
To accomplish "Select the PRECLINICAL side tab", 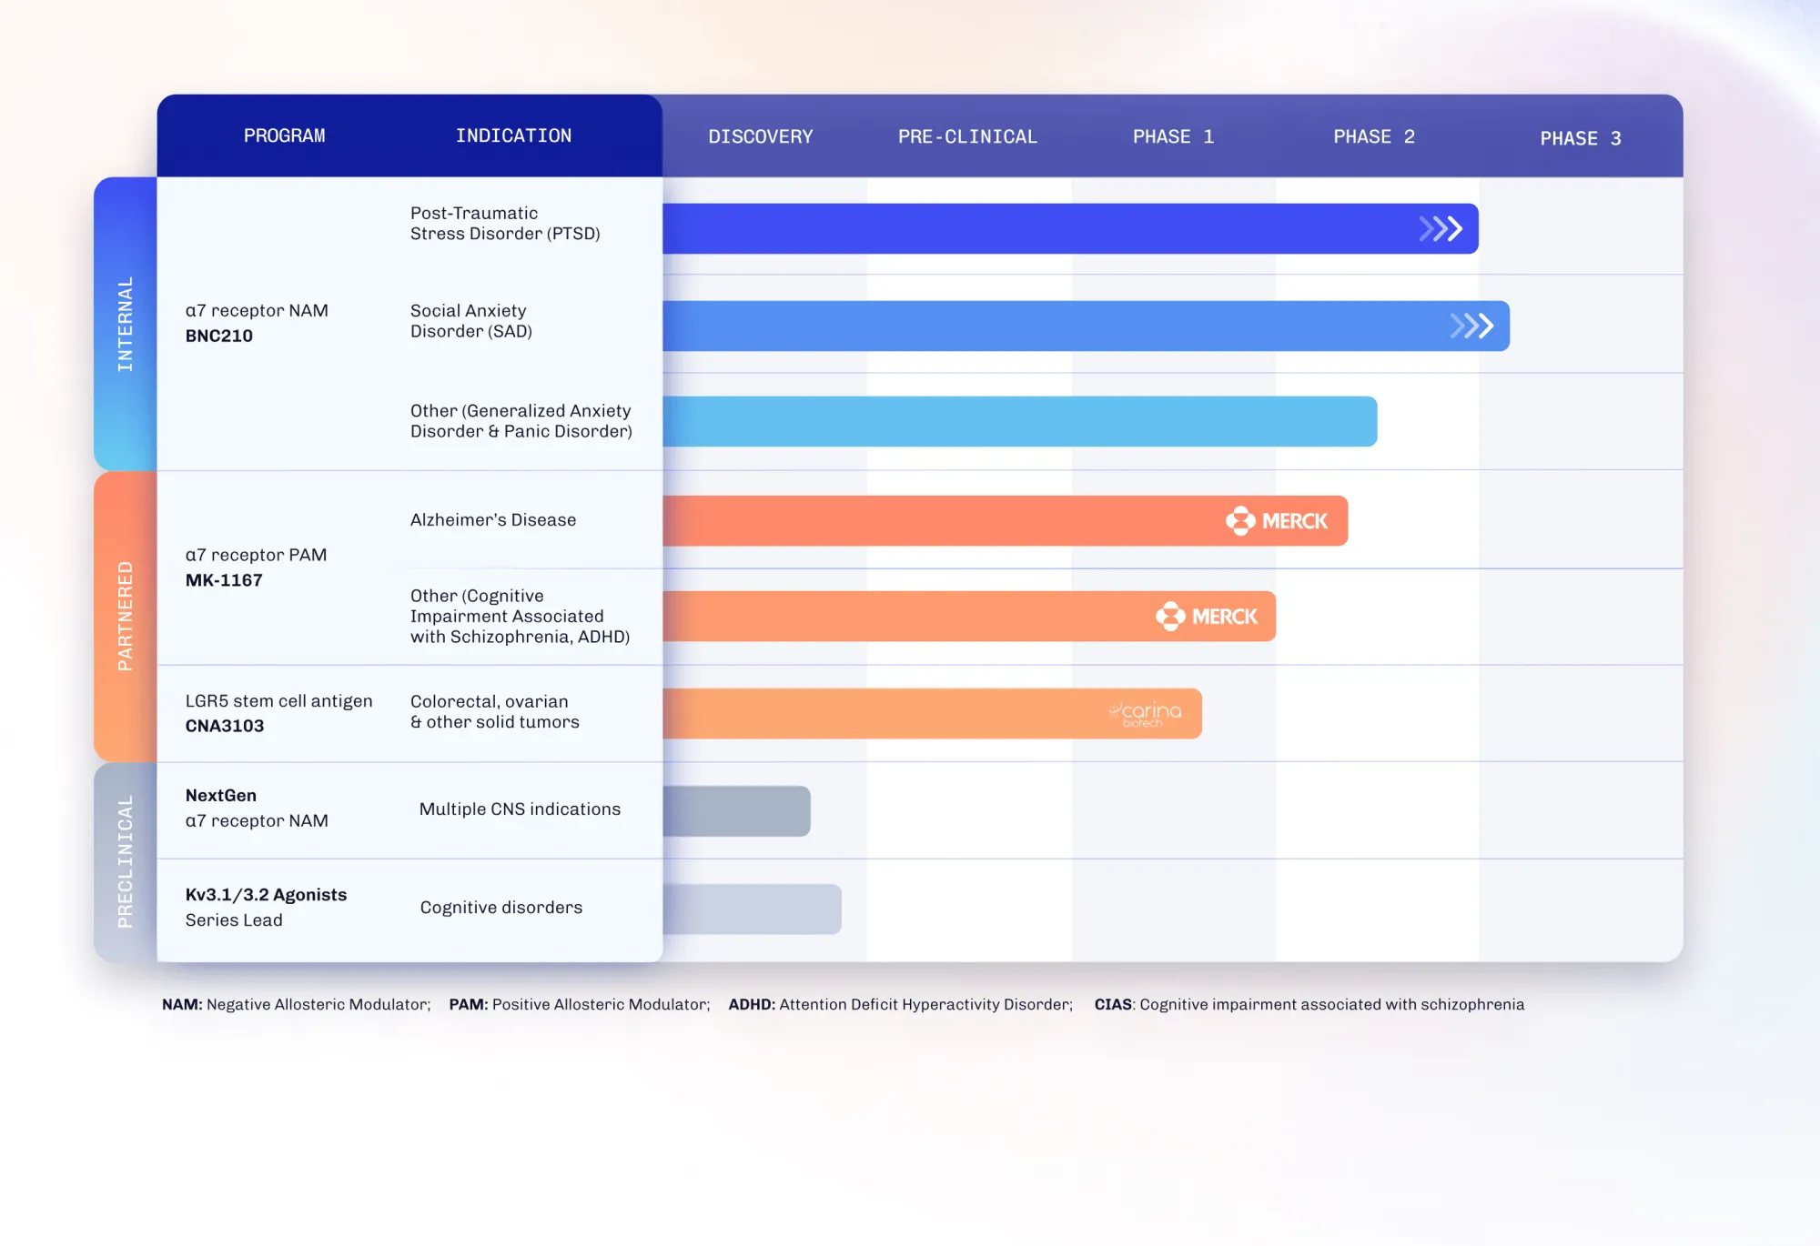I will [x=126, y=861].
